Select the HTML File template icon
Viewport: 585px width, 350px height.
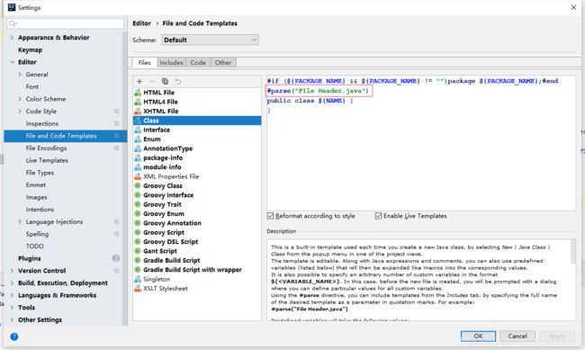[x=138, y=93]
